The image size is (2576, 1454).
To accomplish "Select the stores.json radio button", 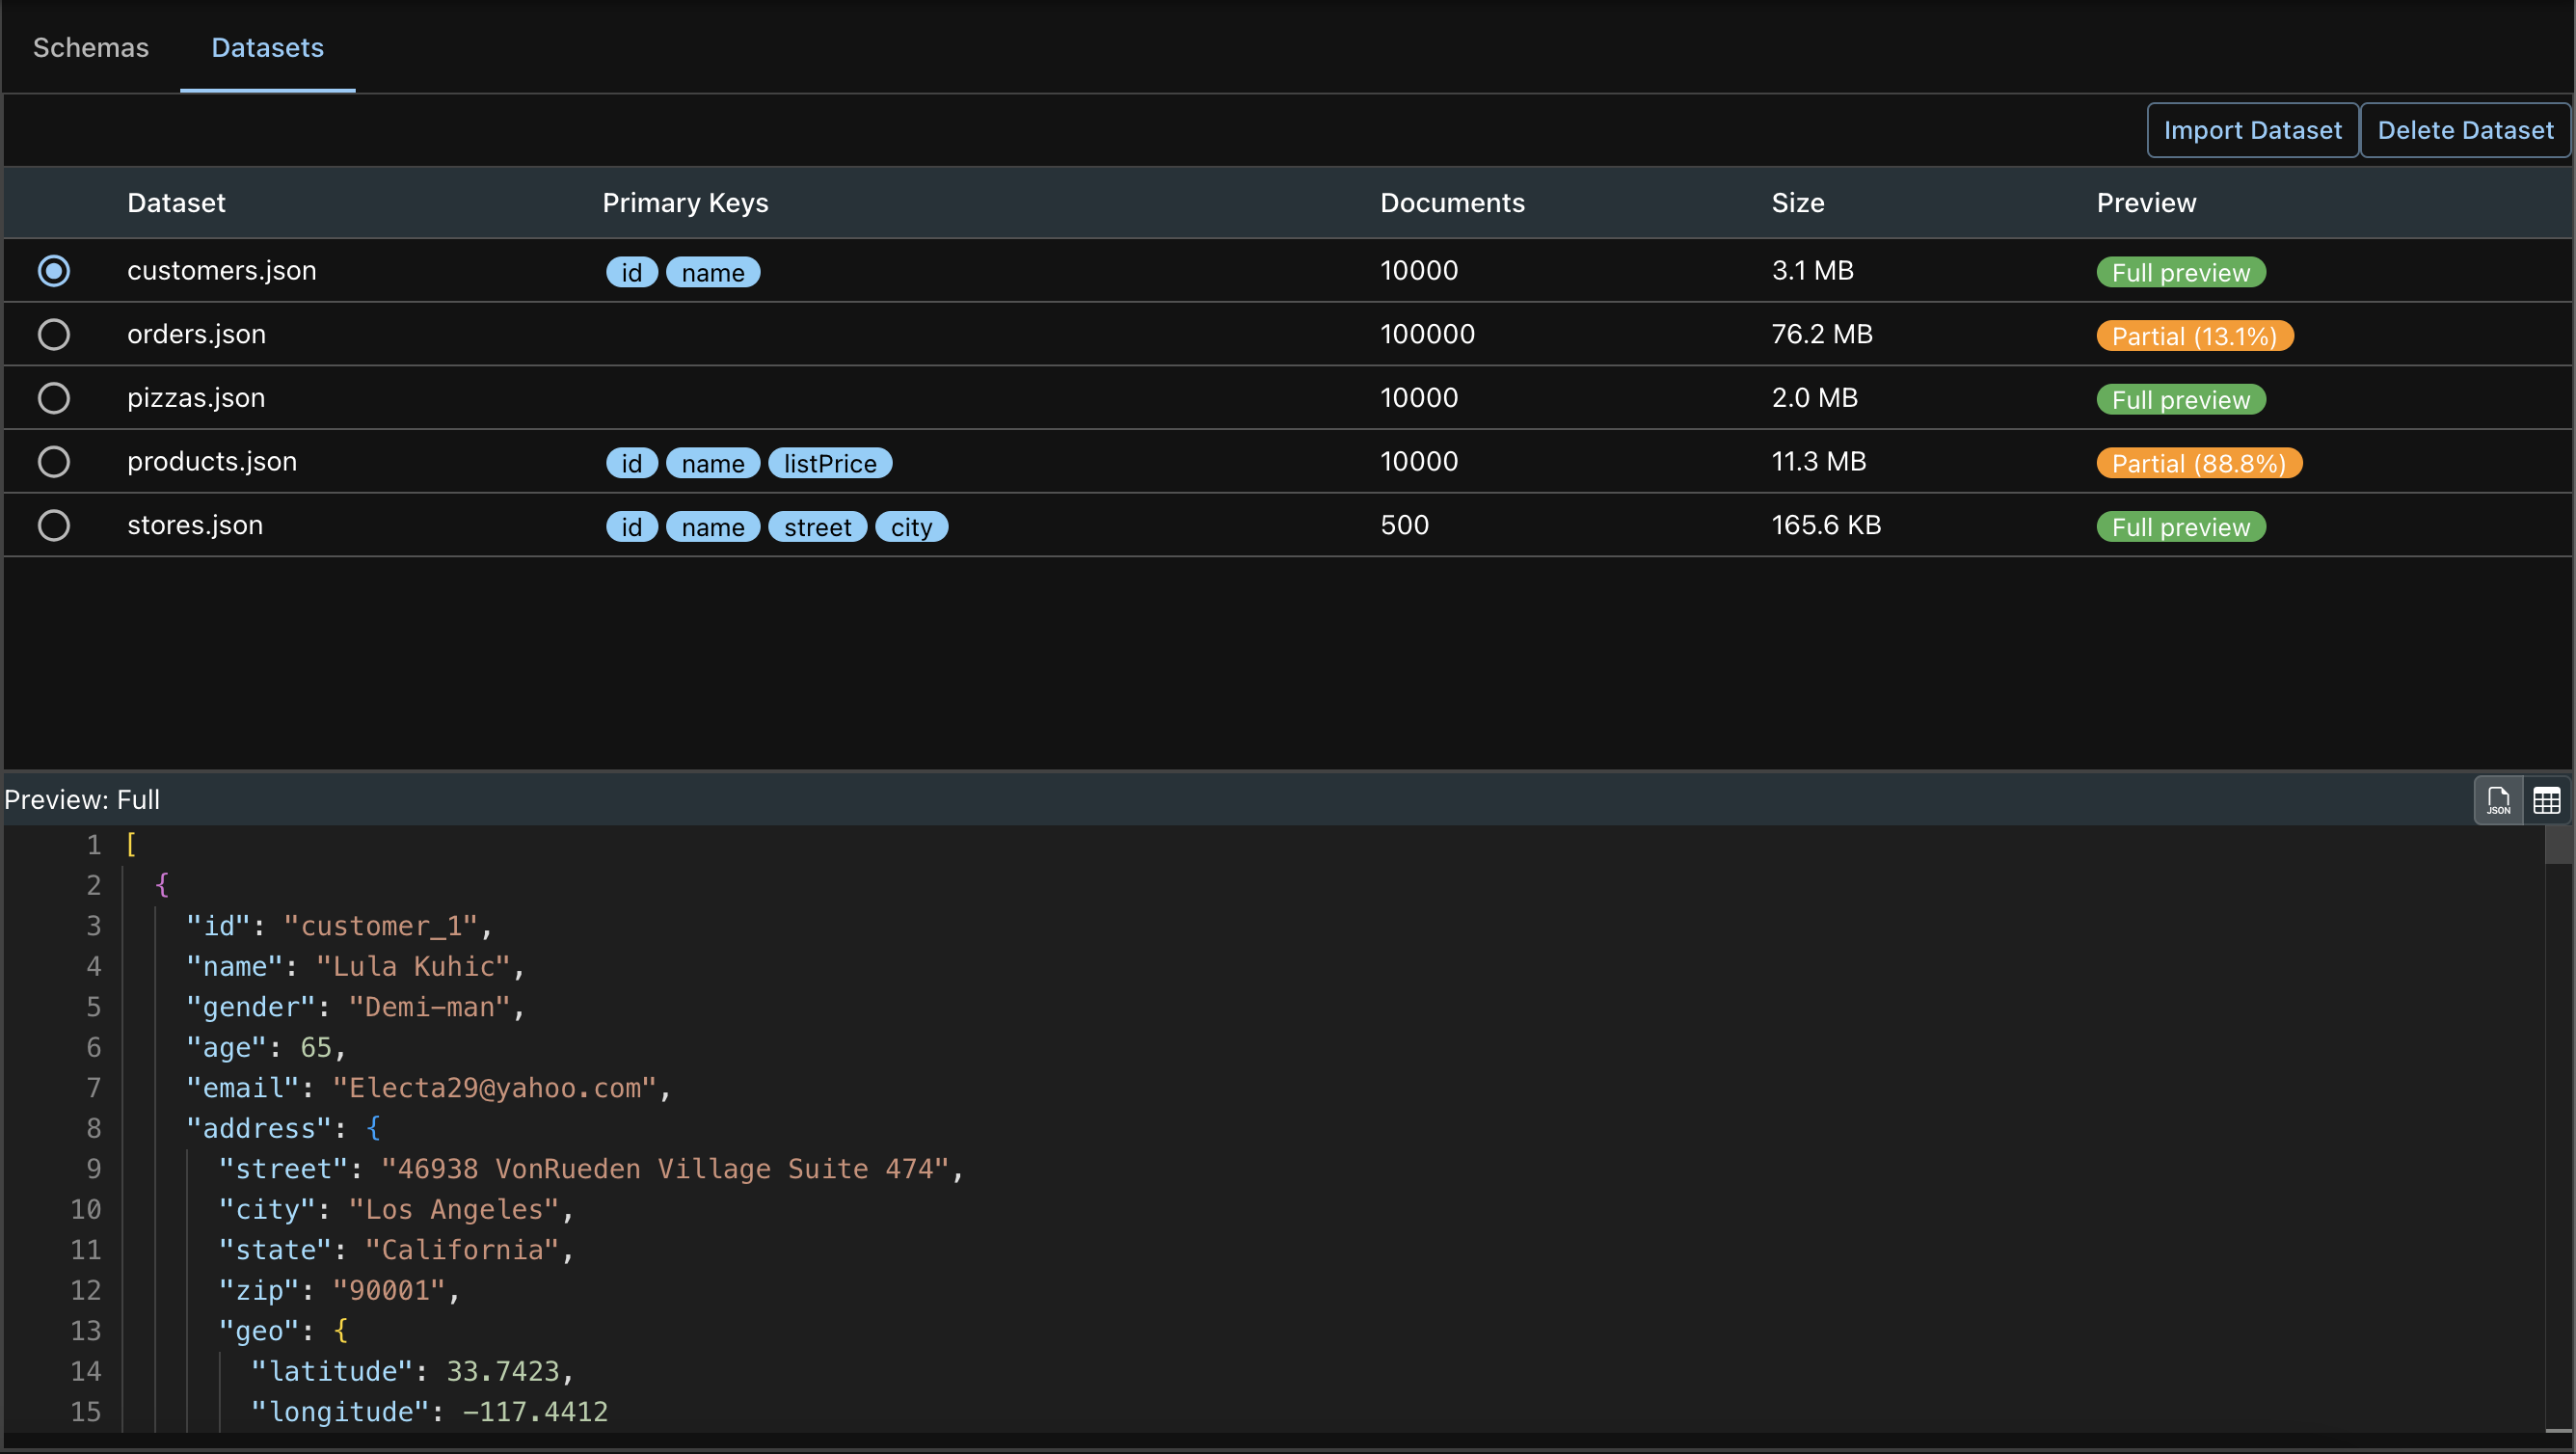I will coord(51,524).
